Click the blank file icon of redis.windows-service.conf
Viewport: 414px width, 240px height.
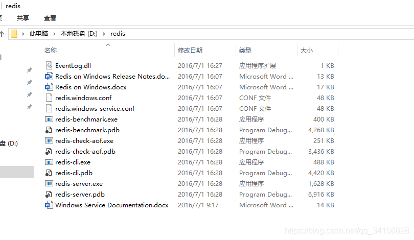(49, 108)
